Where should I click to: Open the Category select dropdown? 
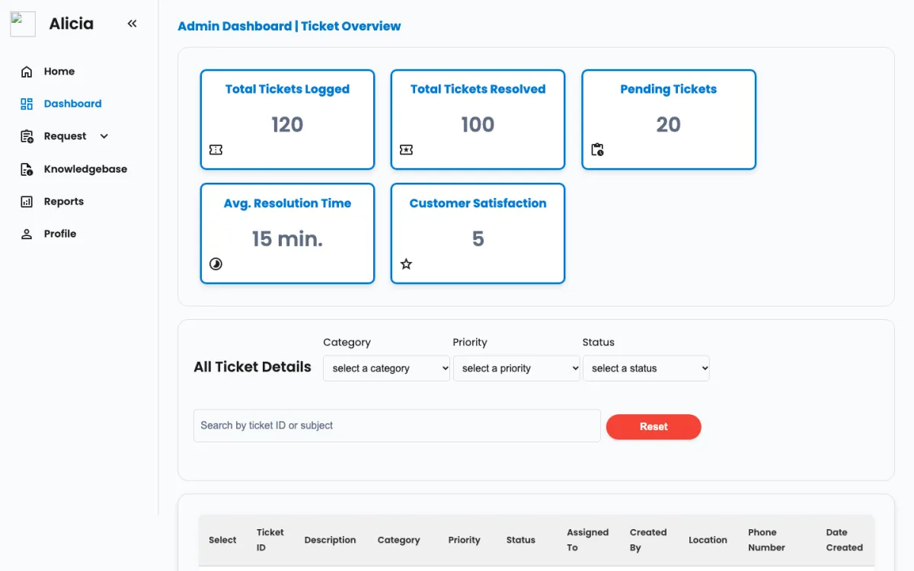(387, 368)
